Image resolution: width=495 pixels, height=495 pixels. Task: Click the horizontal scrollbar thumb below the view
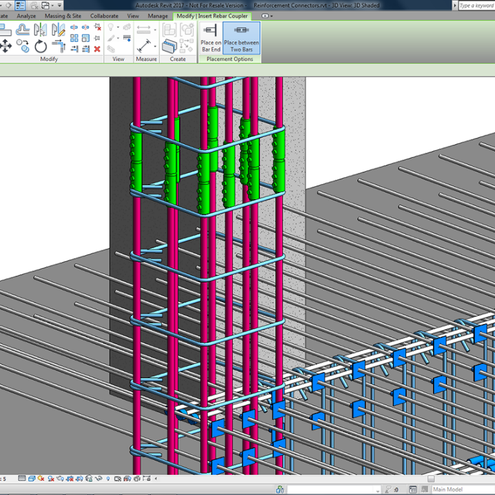pyautogui.click(x=431, y=478)
